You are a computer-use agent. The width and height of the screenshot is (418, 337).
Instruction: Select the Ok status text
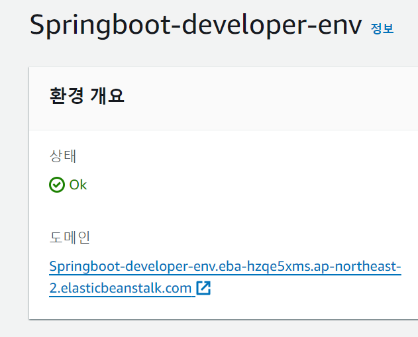pos(78,185)
